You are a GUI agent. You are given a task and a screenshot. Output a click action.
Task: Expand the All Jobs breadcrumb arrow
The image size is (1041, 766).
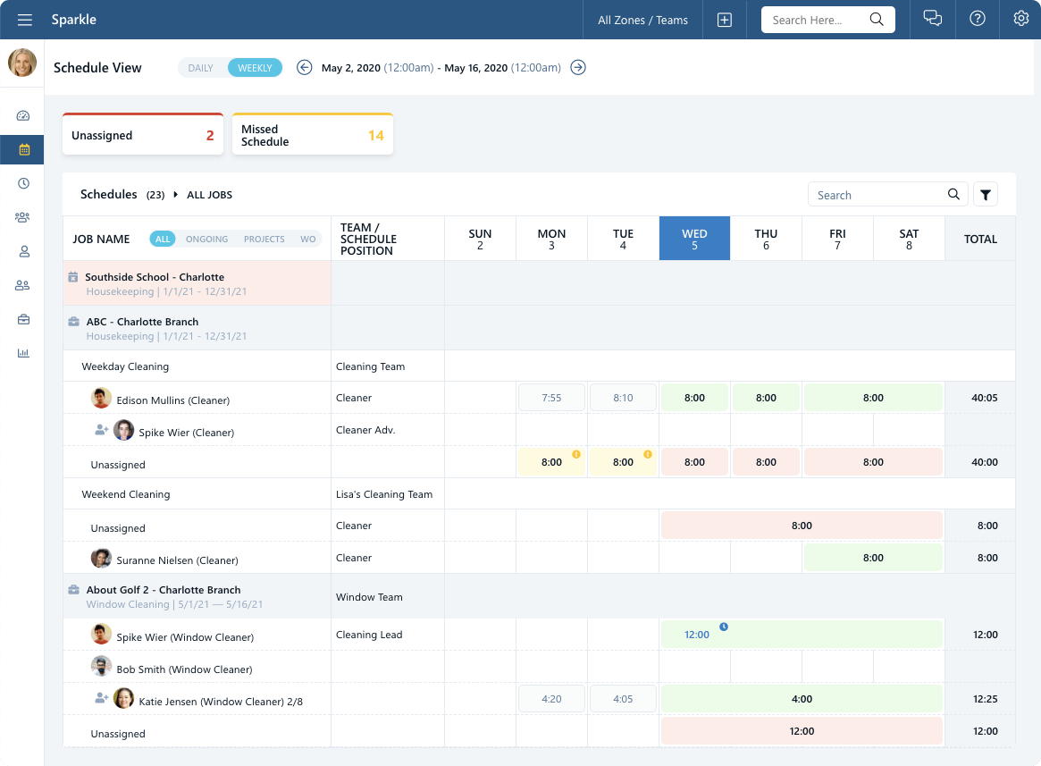[x=175, y=195]
